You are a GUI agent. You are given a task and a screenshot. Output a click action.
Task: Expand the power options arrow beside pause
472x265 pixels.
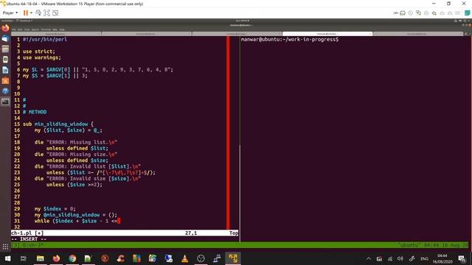(x=31, y=13)
